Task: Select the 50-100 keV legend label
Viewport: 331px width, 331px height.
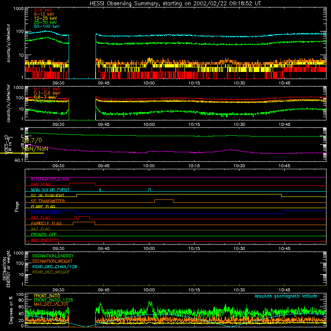Action: click(x=47, y=26)
